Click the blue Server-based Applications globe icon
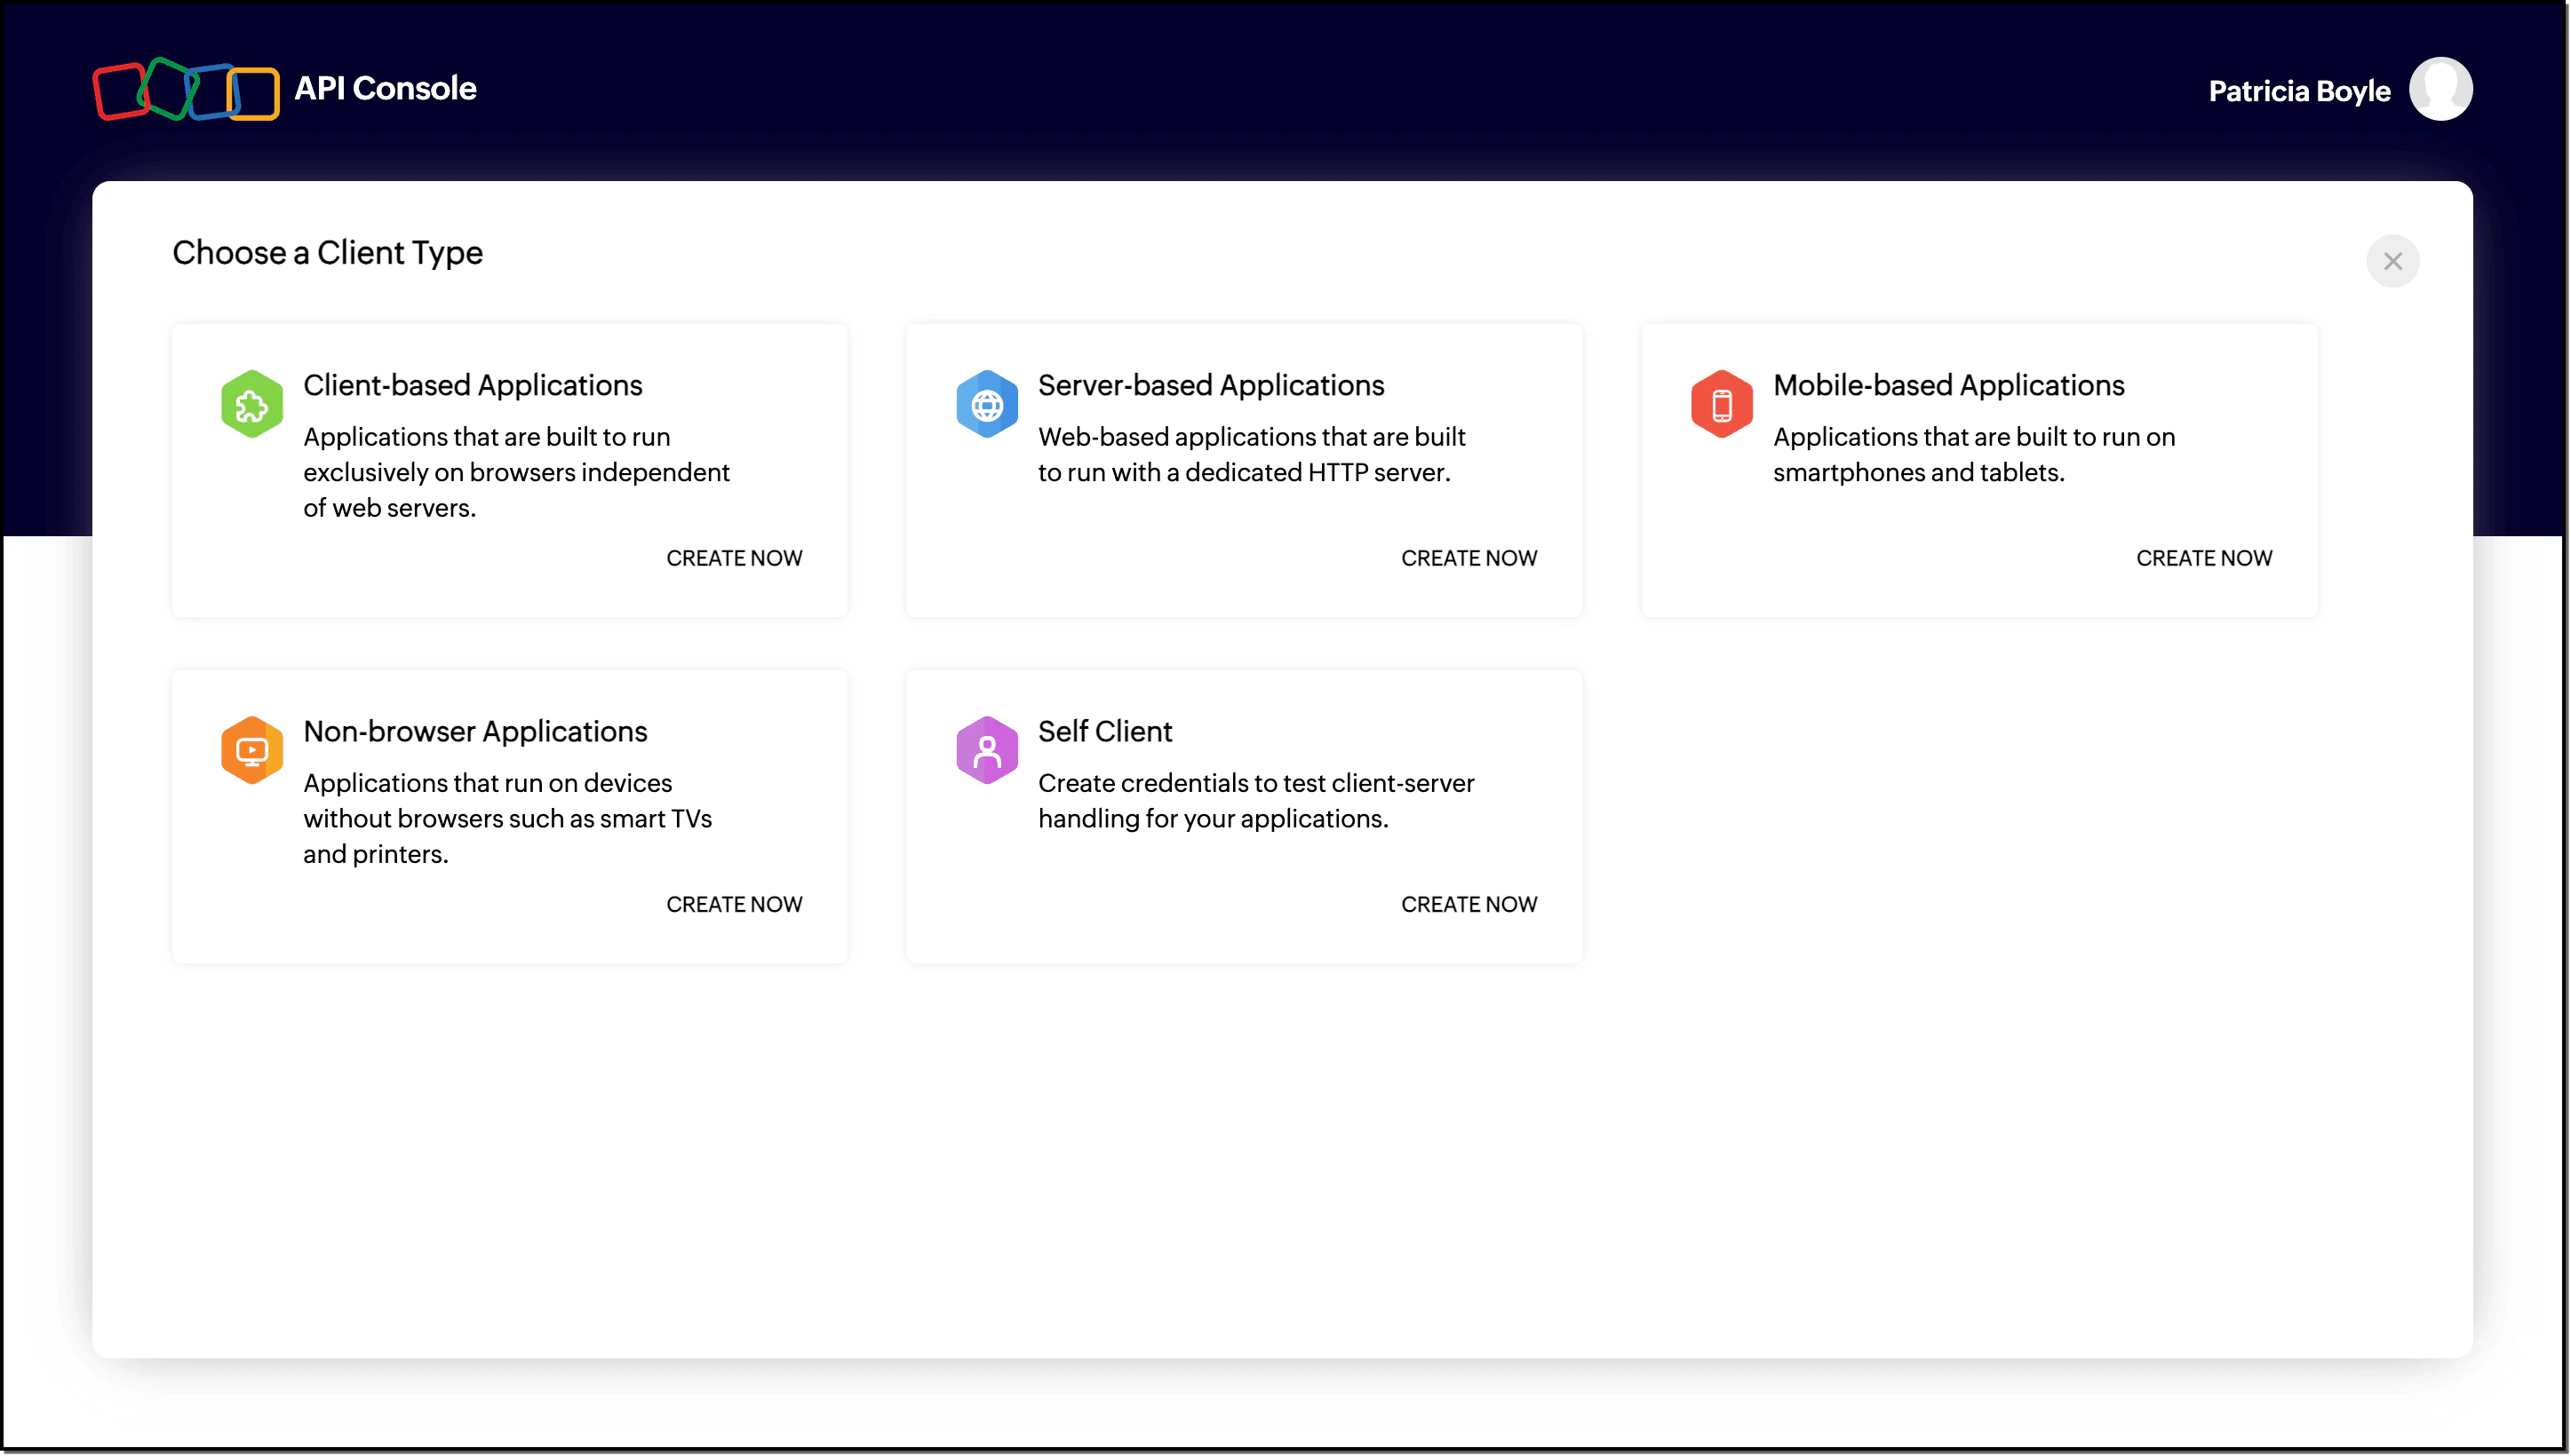The width and height of the screenshot is (2571, 1456). pyautogui.click(x=986, y=404)
